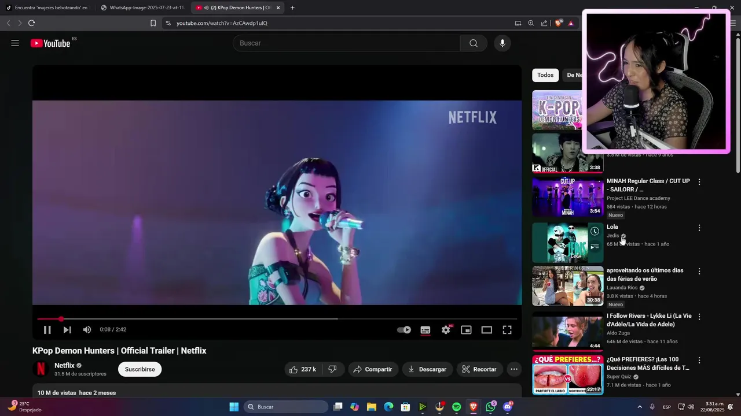This screenshot has width=741, height=416.
Task: Open the Compartir share dialog
Action: pos(373,369)
